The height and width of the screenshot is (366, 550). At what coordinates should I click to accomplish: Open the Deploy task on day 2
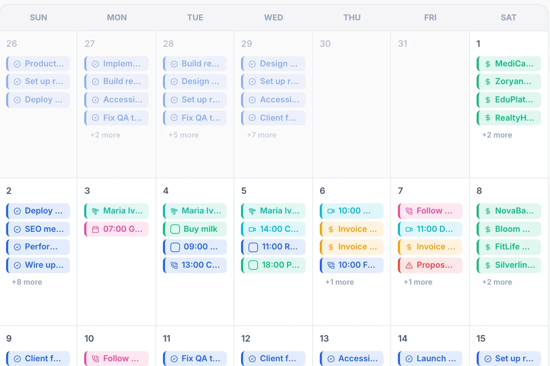(38, 211)
